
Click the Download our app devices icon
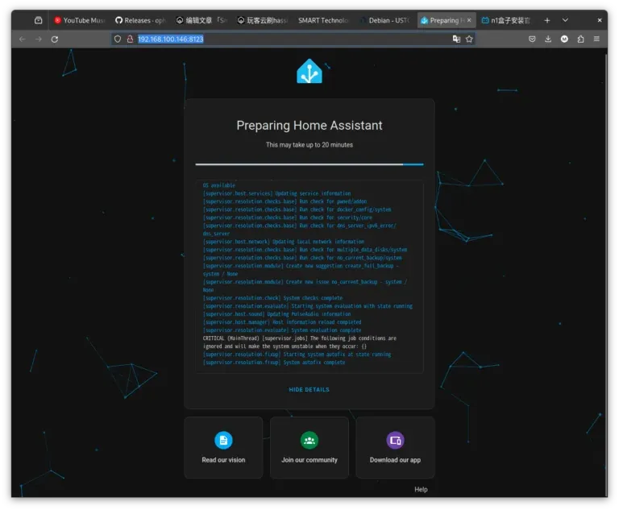tap(395, 440)
